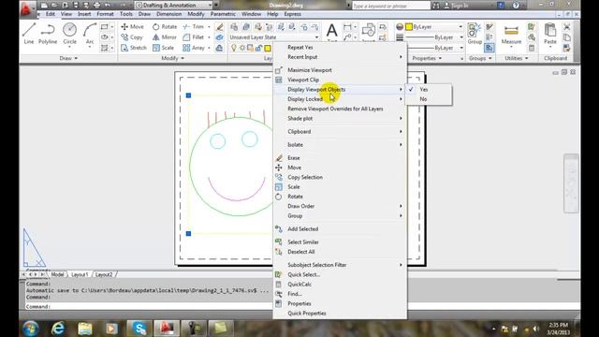Switch to the Layout2 tab

click(x=104, y=274)
